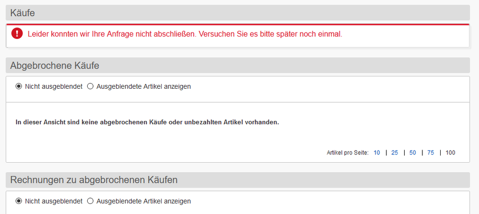Click the Artikel pro Seite label
This screenshot has width=479, height=214.
coord(347,153)
